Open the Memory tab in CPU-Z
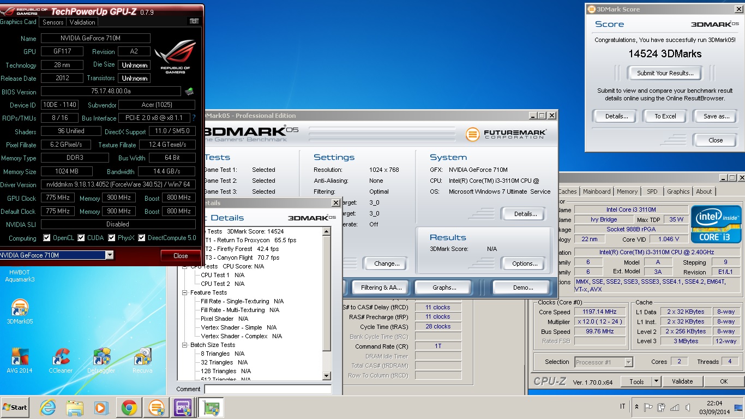Image resolution: width=745 pixels, height=419 pixels. pyautogui.click(x=627, y=191)
